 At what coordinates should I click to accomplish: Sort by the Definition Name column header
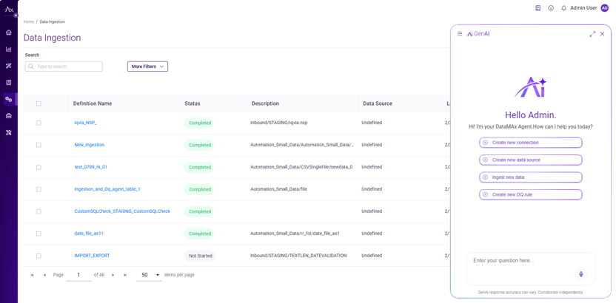click(x=93, y=103)
